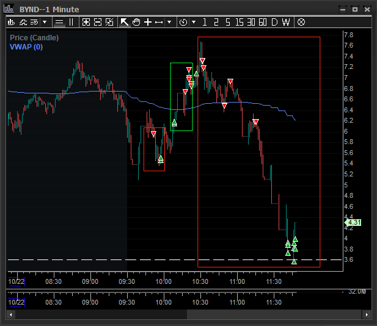This screenshot has width=377, height=326.
Task: Click the reset zoom box icon
Action: (x=109, y=23)
